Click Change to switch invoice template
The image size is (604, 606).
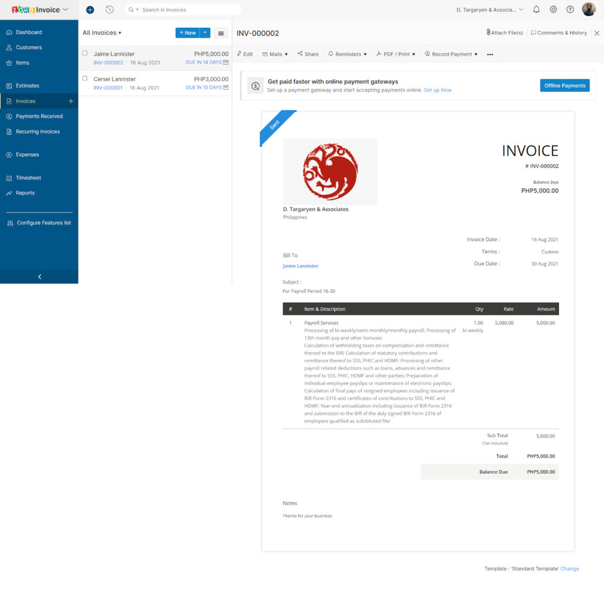(570, 568)
